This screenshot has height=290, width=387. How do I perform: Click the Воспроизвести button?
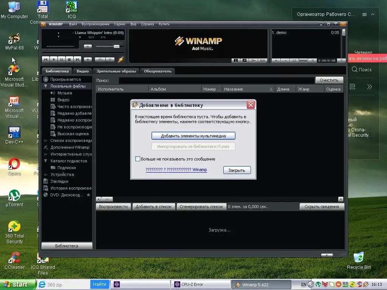coord(113,207)
